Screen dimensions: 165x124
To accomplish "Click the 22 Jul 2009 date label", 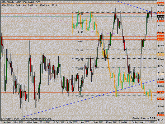I will pos(150,122).
